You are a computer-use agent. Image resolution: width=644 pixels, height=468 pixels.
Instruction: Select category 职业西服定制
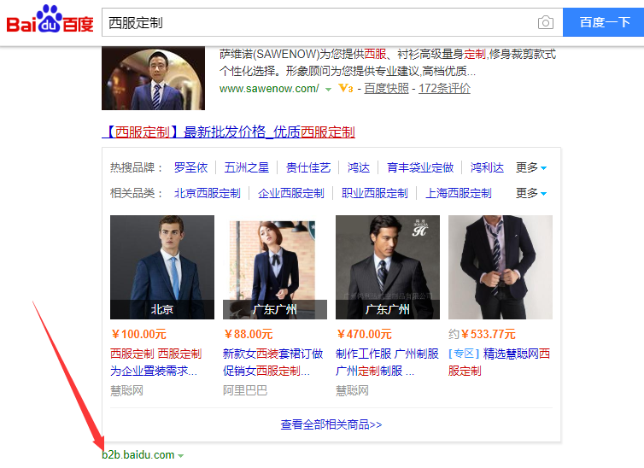click(x=375, y=193)
